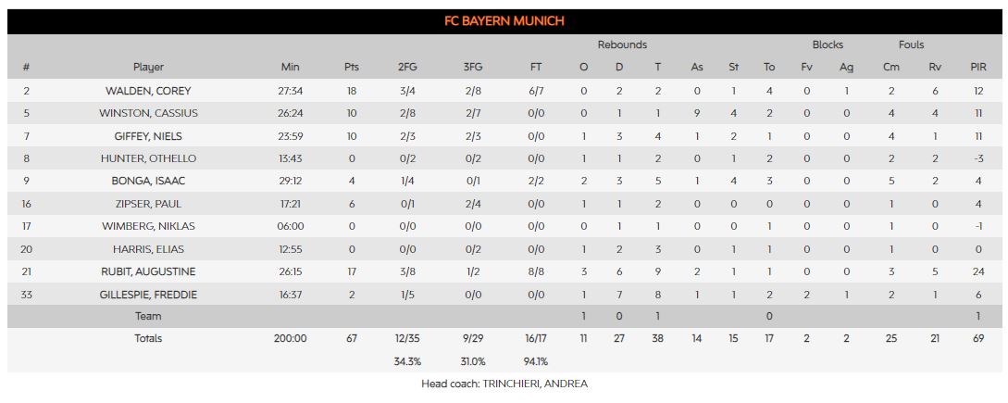Click the Player column header

pyautogui.click(x=148, y=67)
